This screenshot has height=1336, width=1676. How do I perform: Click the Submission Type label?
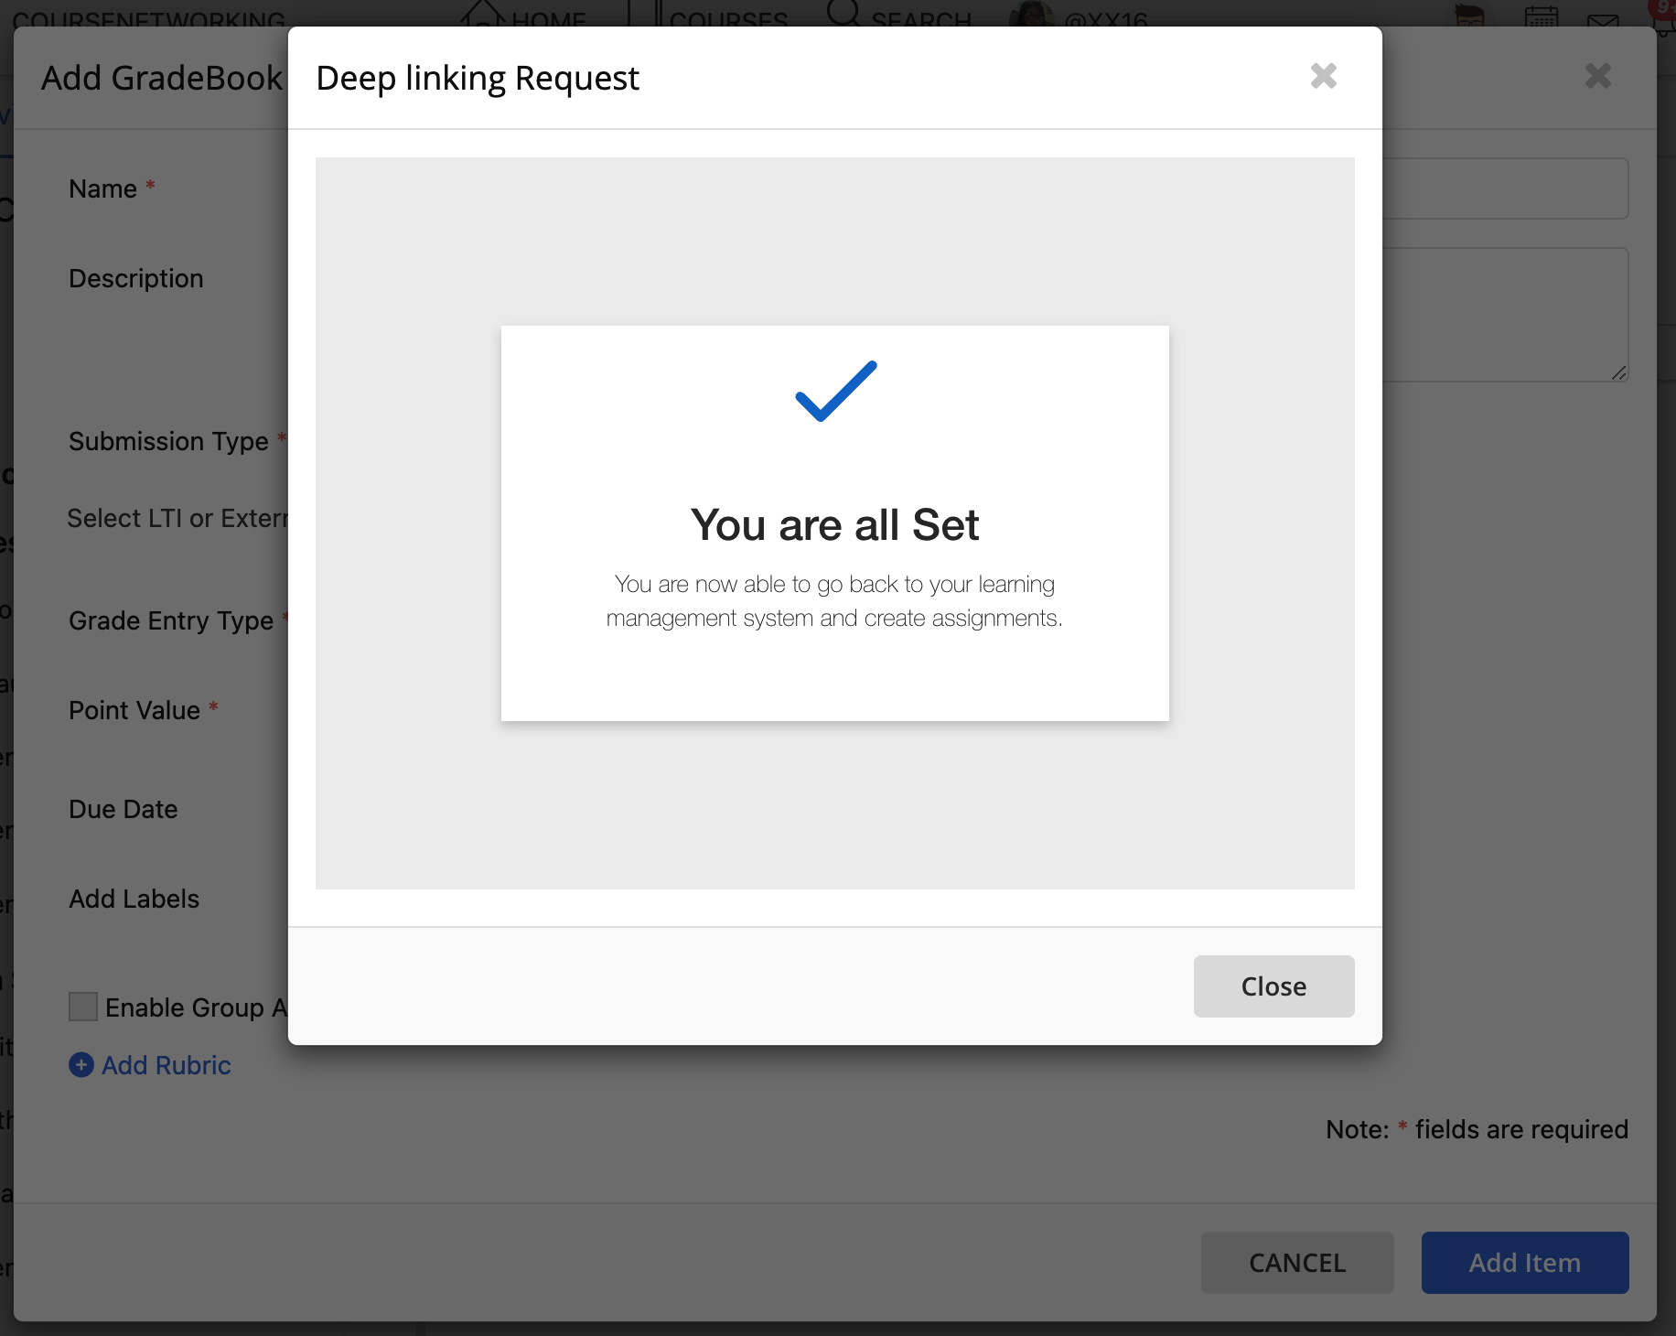tap(169, 441)
